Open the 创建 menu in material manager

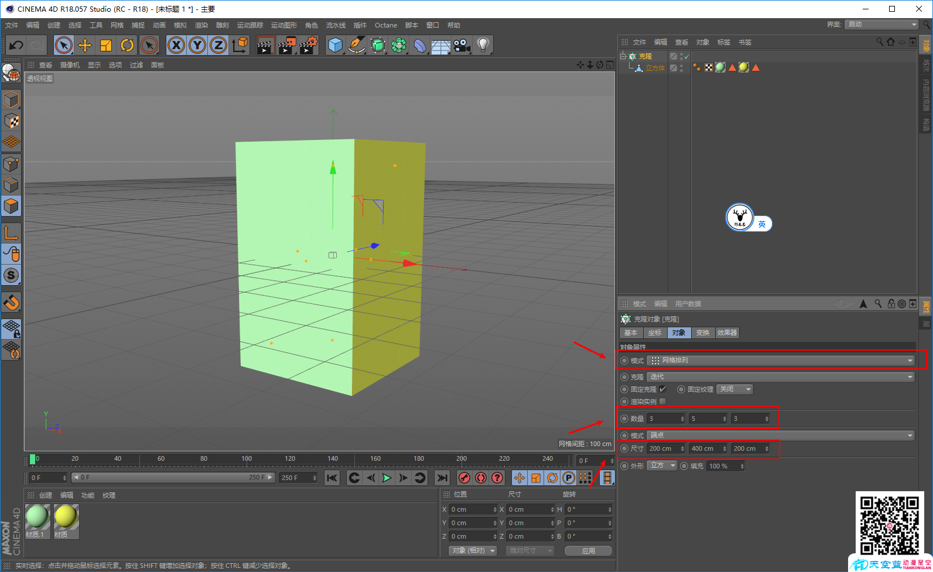coord(46,495)
